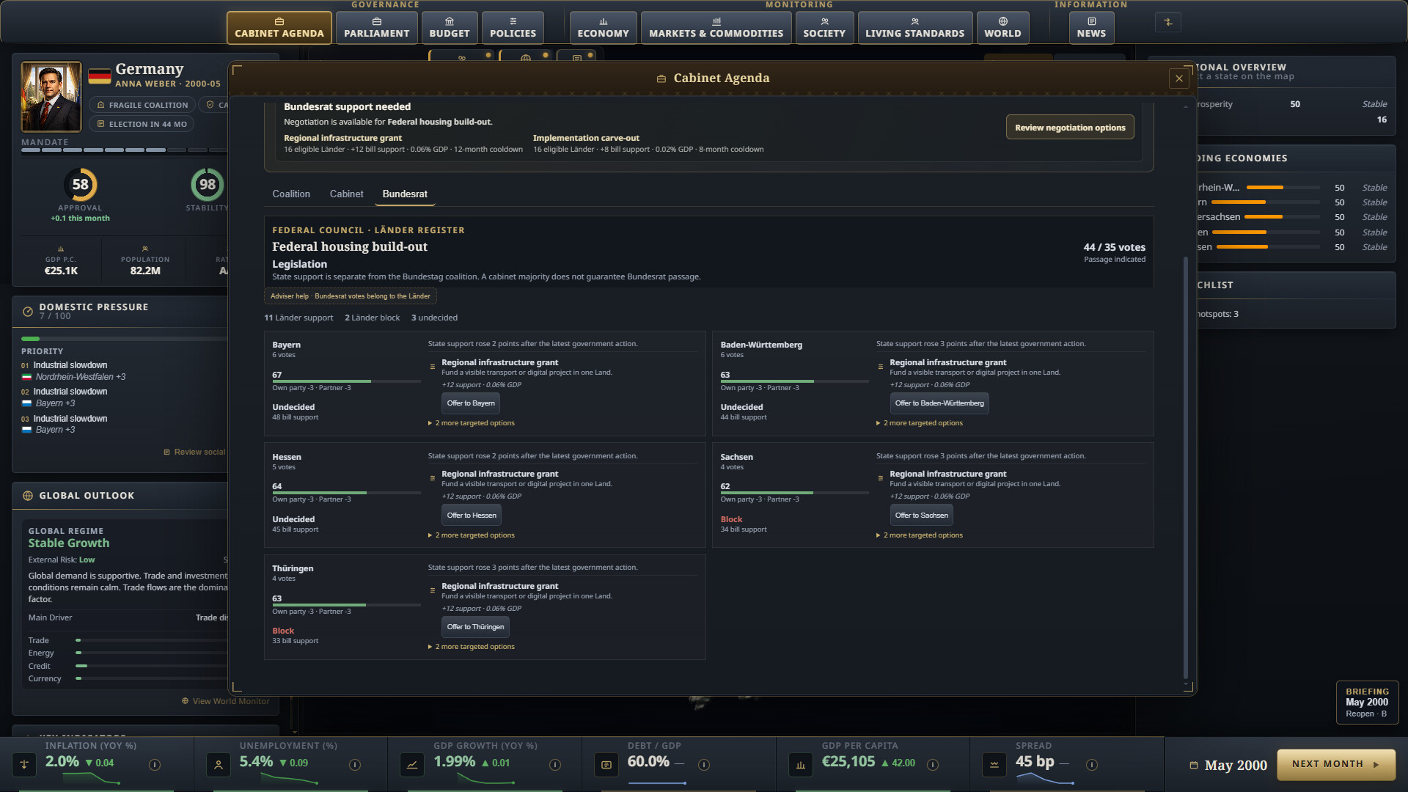Open Living Standards view

click(x=914, y=28)
